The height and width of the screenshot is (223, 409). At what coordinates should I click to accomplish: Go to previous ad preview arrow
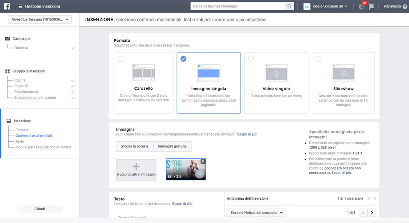tap(369, 198)
